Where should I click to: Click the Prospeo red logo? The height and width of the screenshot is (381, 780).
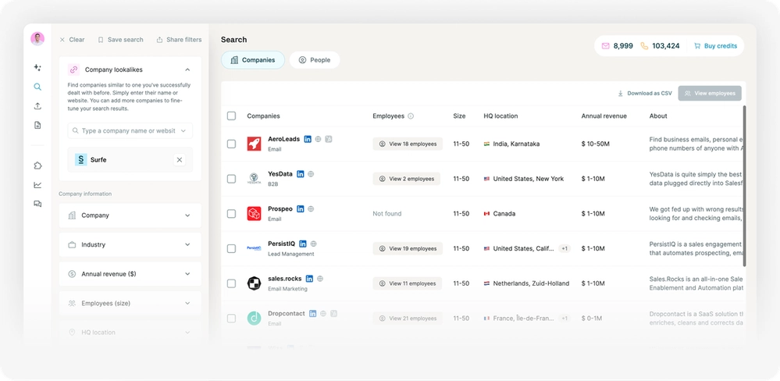pyautogui.click(x=255, y=213)
